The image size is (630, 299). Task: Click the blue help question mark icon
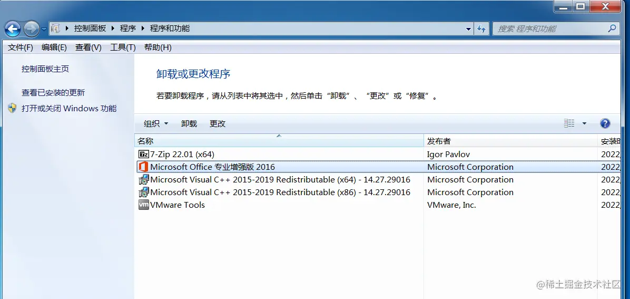[605, 123]
